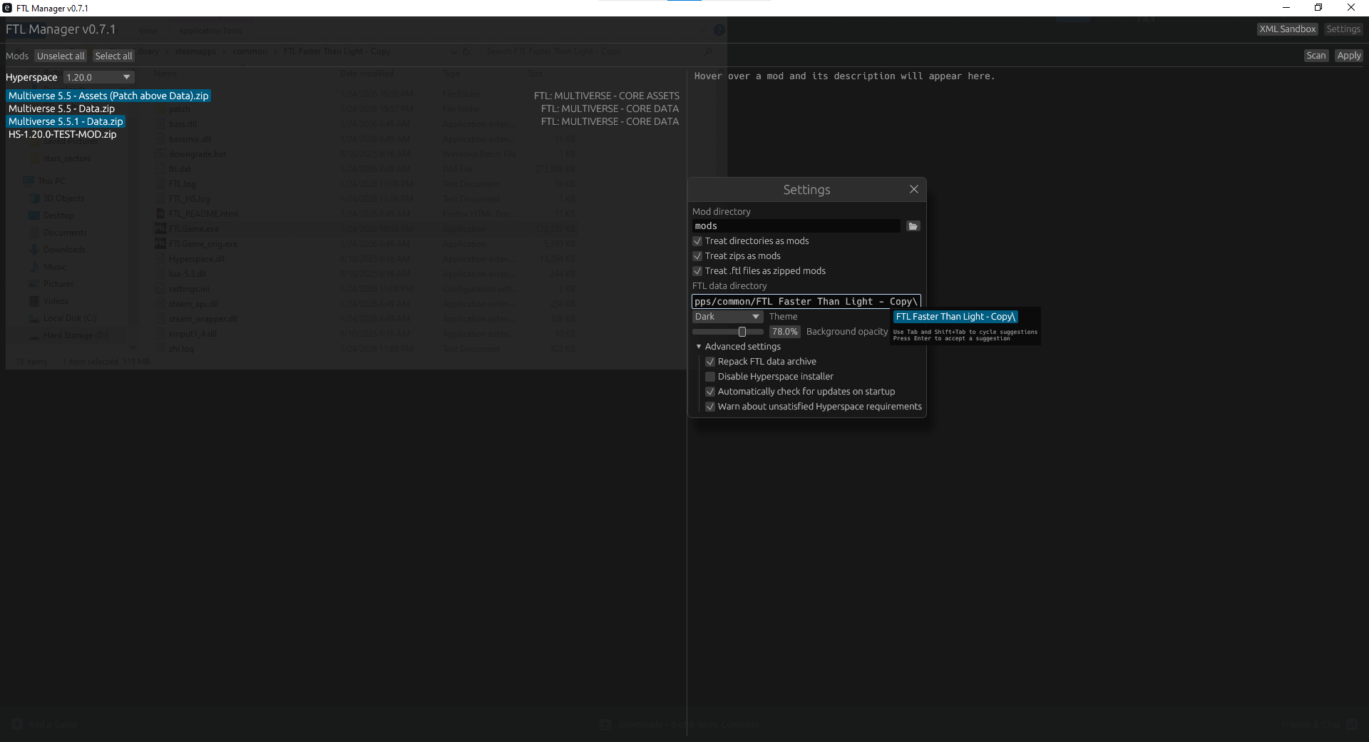The width and height of the screenshot is (1369, 742).
Task: Click the FTL data directory path field
Action: (806, 302)
